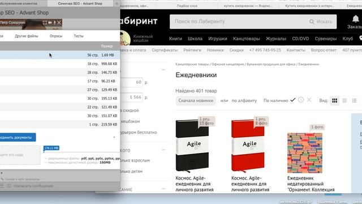Viewport: 362px width, 204px height.
Task: Toggle the in-stock checkmark filter
Action: (293, 100)
